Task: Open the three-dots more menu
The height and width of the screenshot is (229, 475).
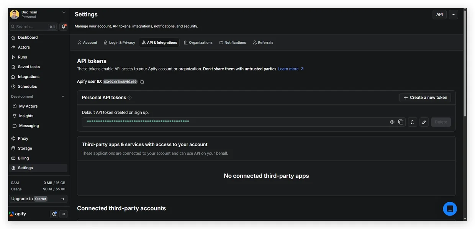Action: point(454,15)
